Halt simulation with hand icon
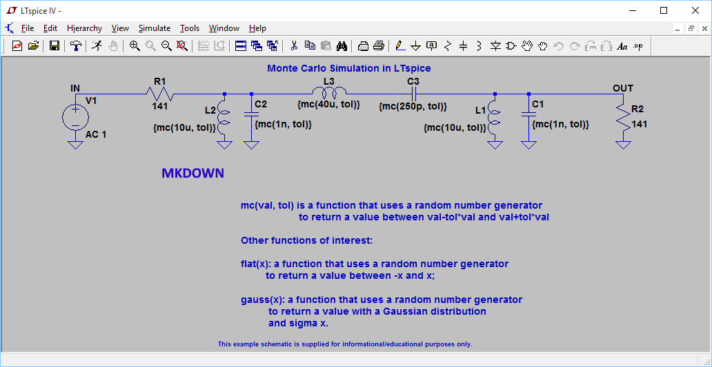This screenshot has width=712, height=367. 113,45
